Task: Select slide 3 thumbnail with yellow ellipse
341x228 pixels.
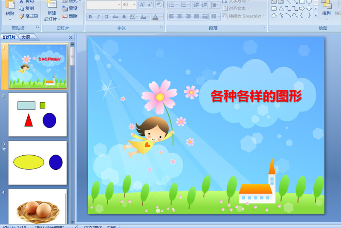Action: coord(38,162)
